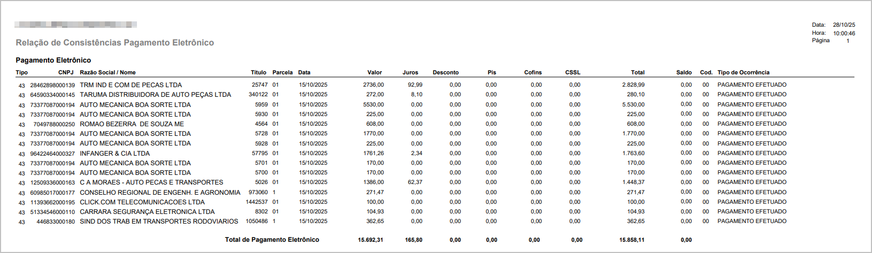Viewport: 872px width, 253px height.
Task: Click the Total de Pagamento Eletrônico label
Action: pyautogui.click(x=272, y=240)
